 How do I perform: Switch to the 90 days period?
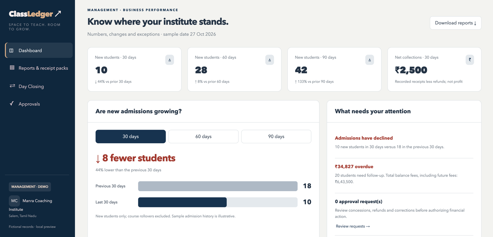pyautogui.click(x=276, y=136)
